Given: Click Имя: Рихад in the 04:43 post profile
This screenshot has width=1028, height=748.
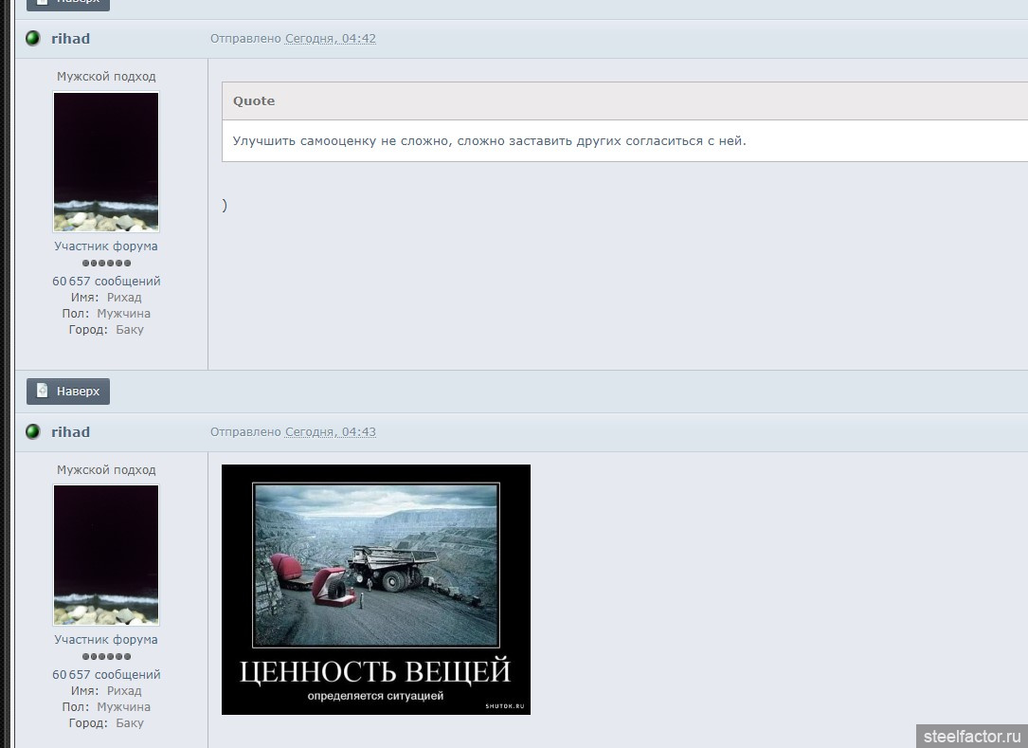Looking at the screenshot, I should tap(106, 691).
